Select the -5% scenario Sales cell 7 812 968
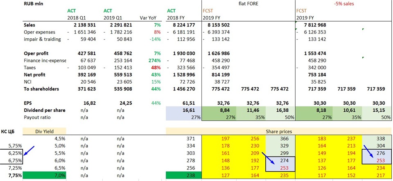This screenshot has height=181, width=393. click(x=312, y=25)
